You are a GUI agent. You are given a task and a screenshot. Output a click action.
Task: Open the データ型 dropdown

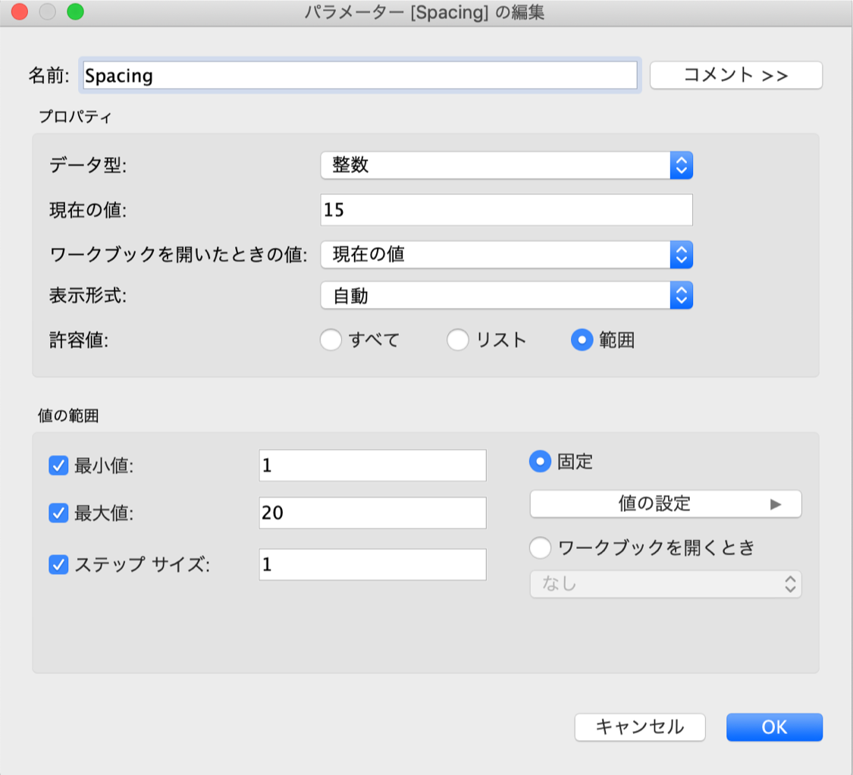506,165
